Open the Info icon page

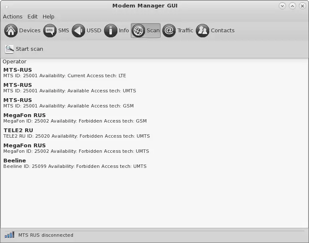coord(111,31)
